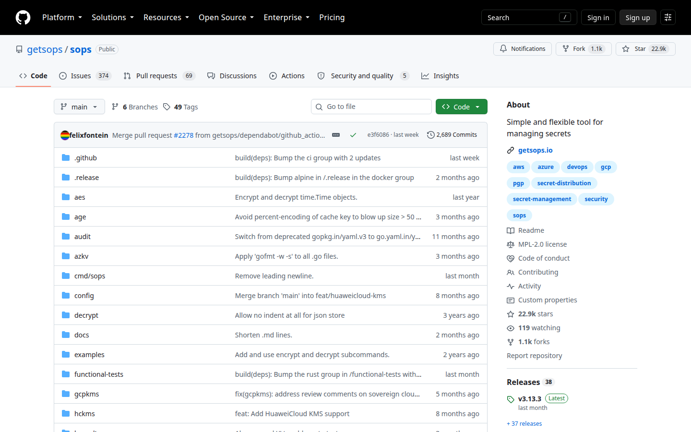Click the Notifications button
This screenshot has height=432, width=691.
pyautogui.click(x=523, y=49)
